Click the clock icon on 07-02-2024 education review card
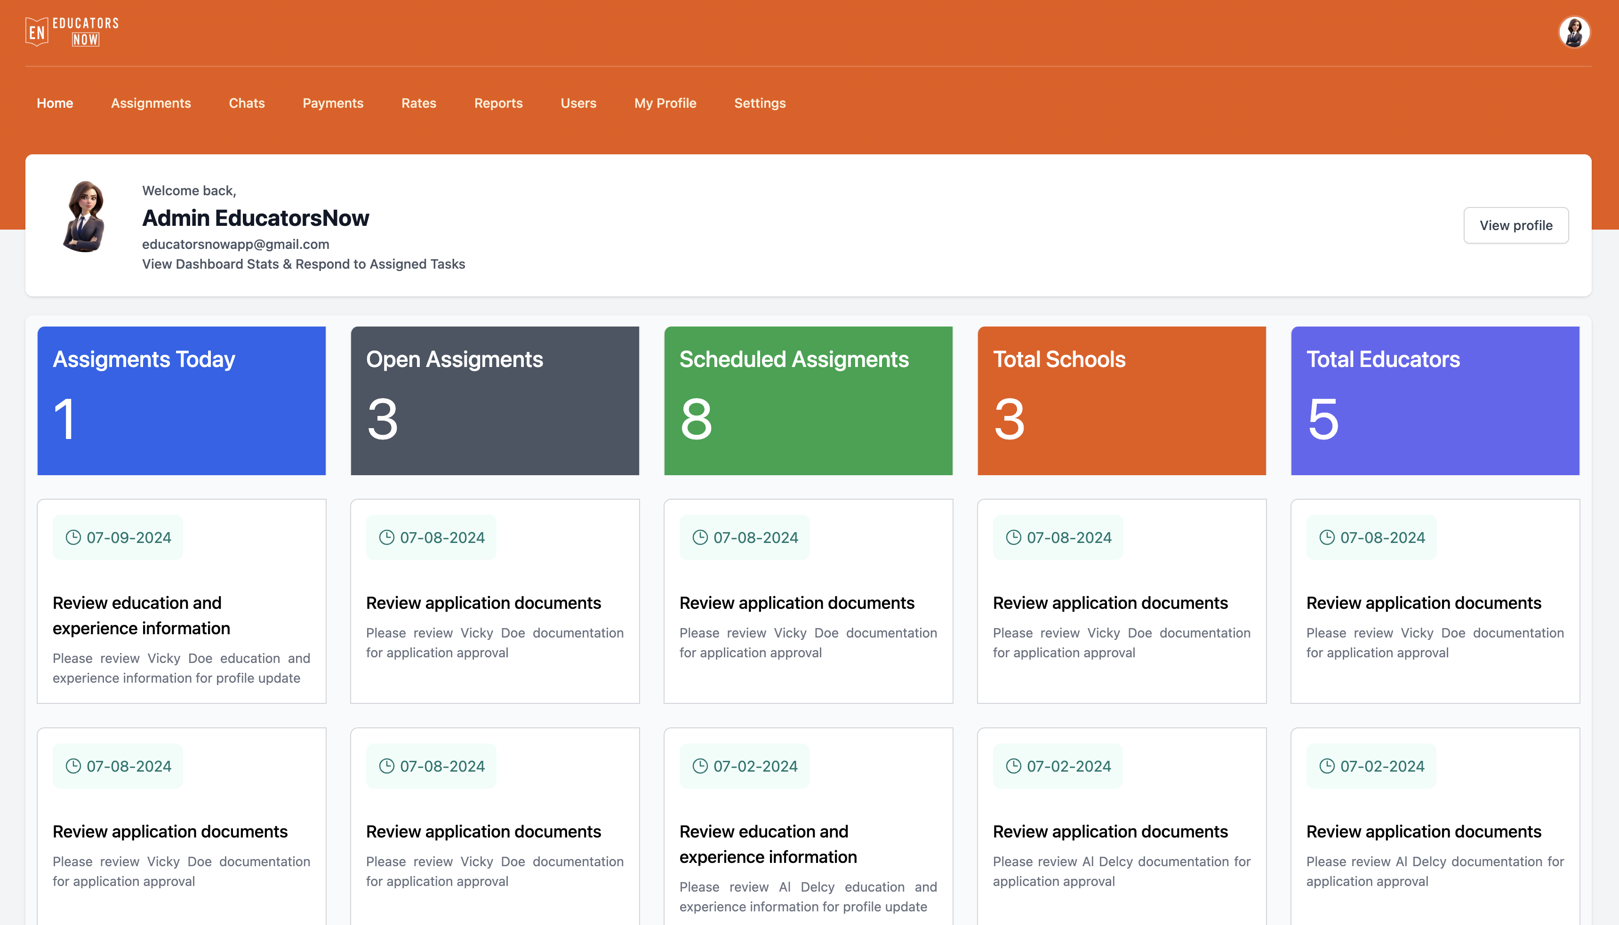The width and height of the screenshot is (1619, 925). tap(700, 766)
